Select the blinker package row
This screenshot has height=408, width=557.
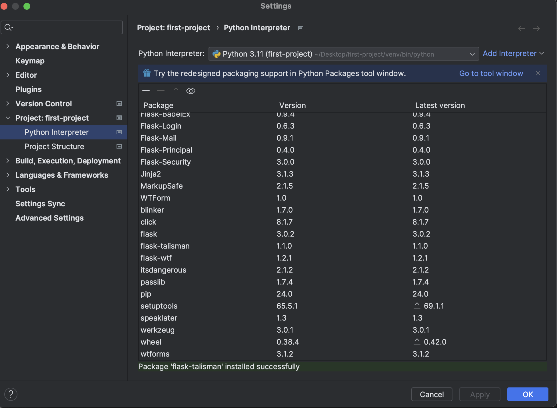(342, 210)
